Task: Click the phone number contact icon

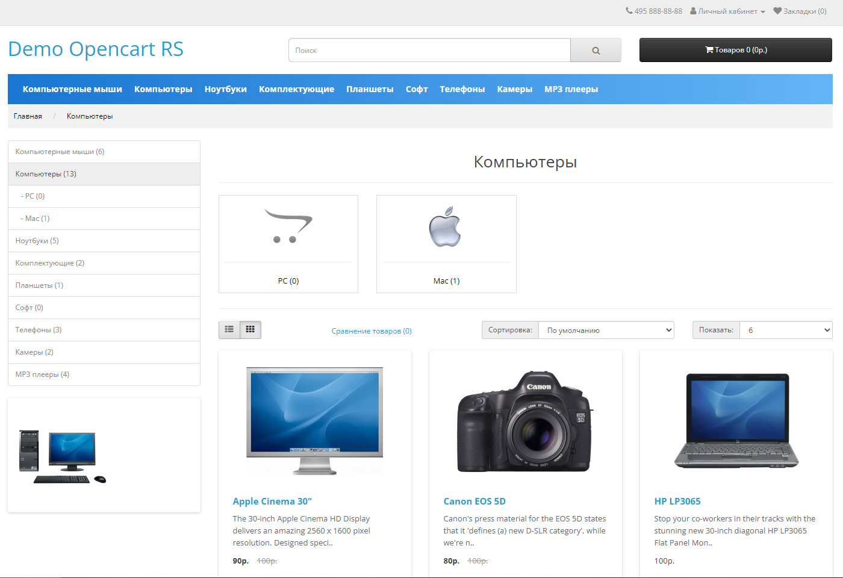Action: [x=629, y=11]
